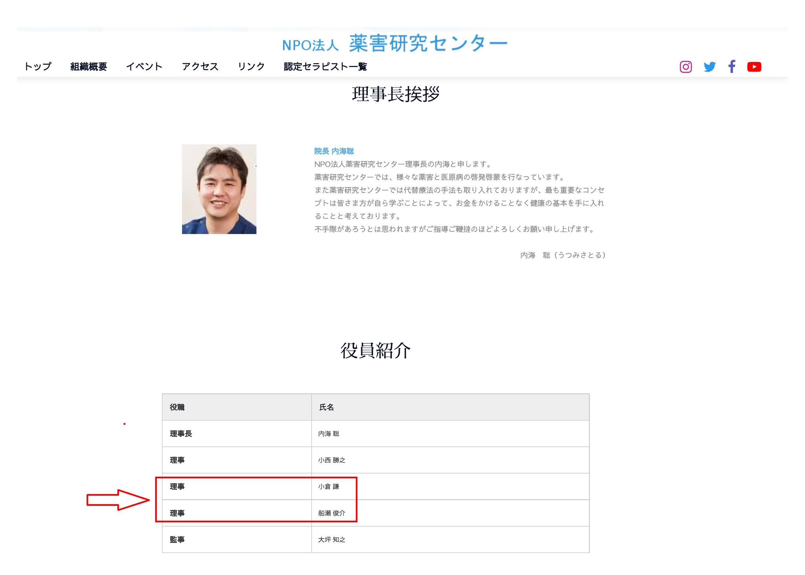Open the Facebook icon link
Image resolution: width=805 pixels, height=575 pixels.
point(731,66)
